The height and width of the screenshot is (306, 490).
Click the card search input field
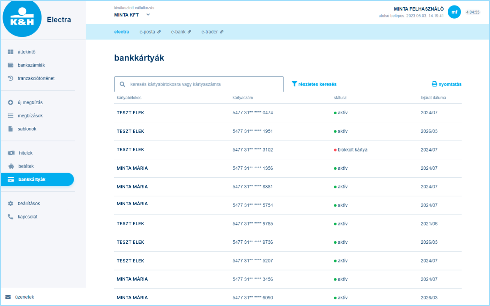[199, 84]
